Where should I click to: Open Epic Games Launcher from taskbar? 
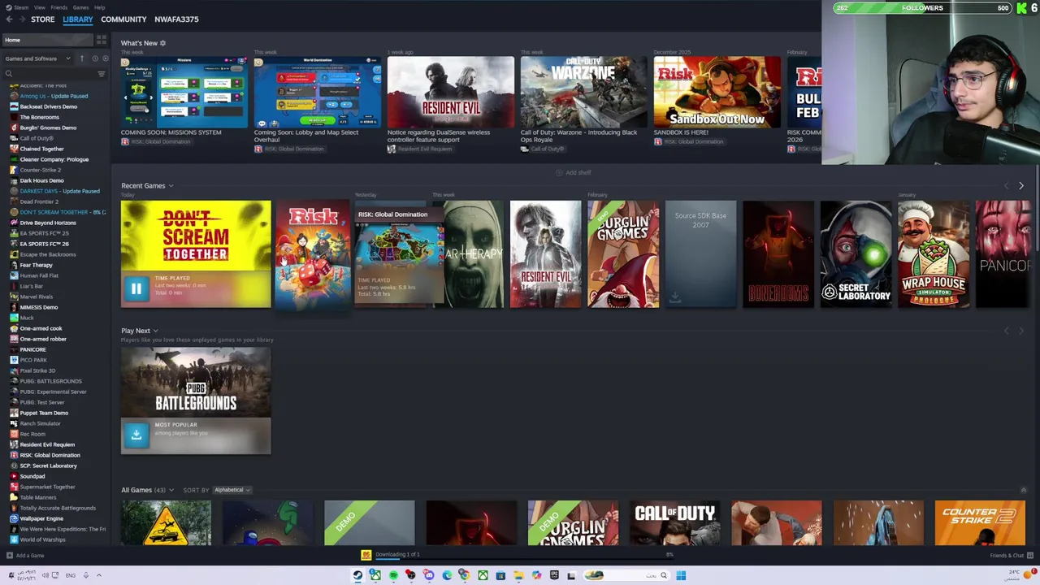pos(554,575)
